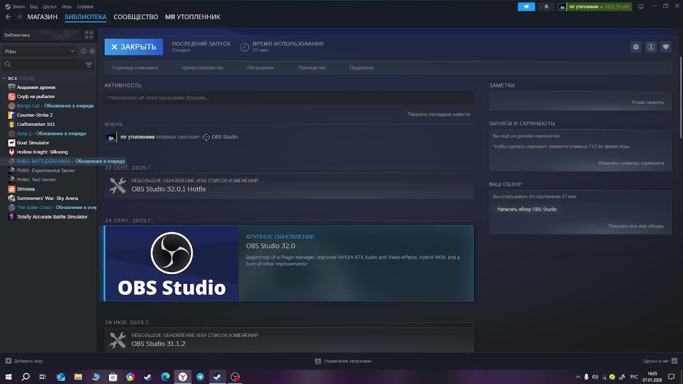Select Totally Accurate Battle Simulator
The image size is (683, 384).
click(52, 217)
